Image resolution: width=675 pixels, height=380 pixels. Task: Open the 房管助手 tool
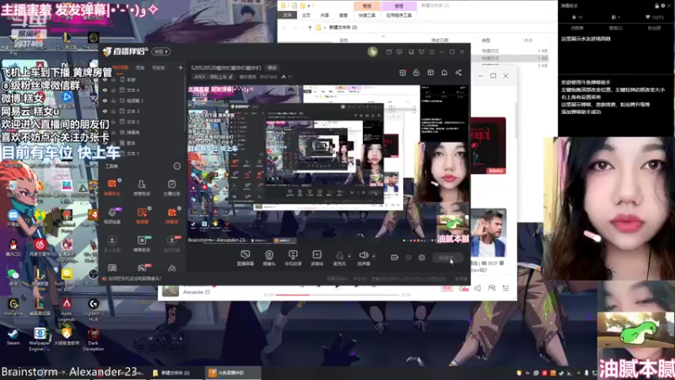[x=142, y=187]
